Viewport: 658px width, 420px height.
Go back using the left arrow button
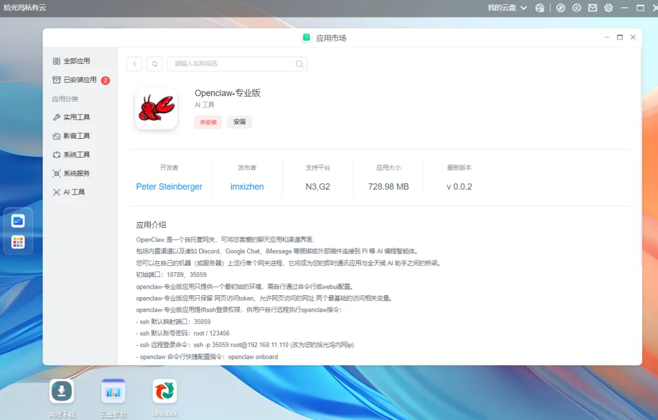coord(134,64)
